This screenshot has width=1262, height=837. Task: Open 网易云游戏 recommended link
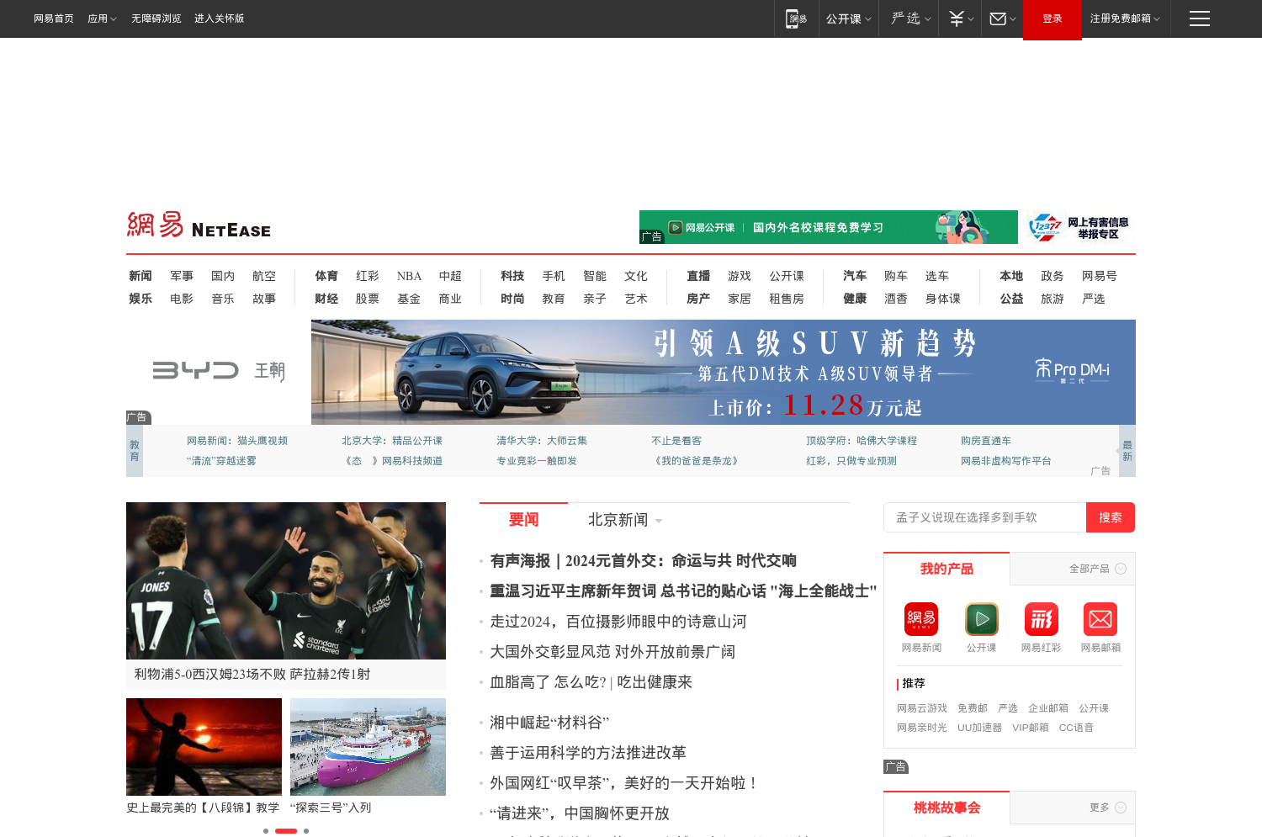point(922,708)
